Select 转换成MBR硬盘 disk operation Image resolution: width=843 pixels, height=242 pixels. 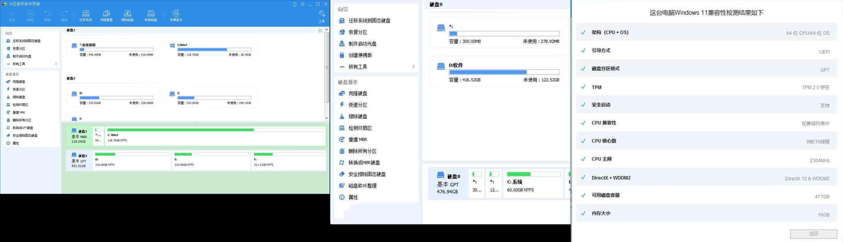364,163
